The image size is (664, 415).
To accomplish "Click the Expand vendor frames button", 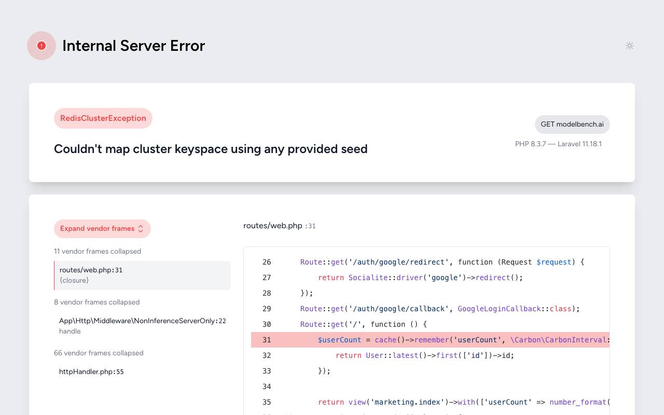I will (x=102, y=229).
